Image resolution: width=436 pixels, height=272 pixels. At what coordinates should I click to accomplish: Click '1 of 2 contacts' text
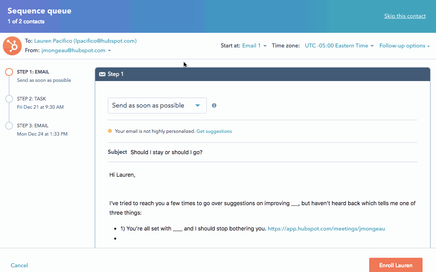[x=26, y=21]
